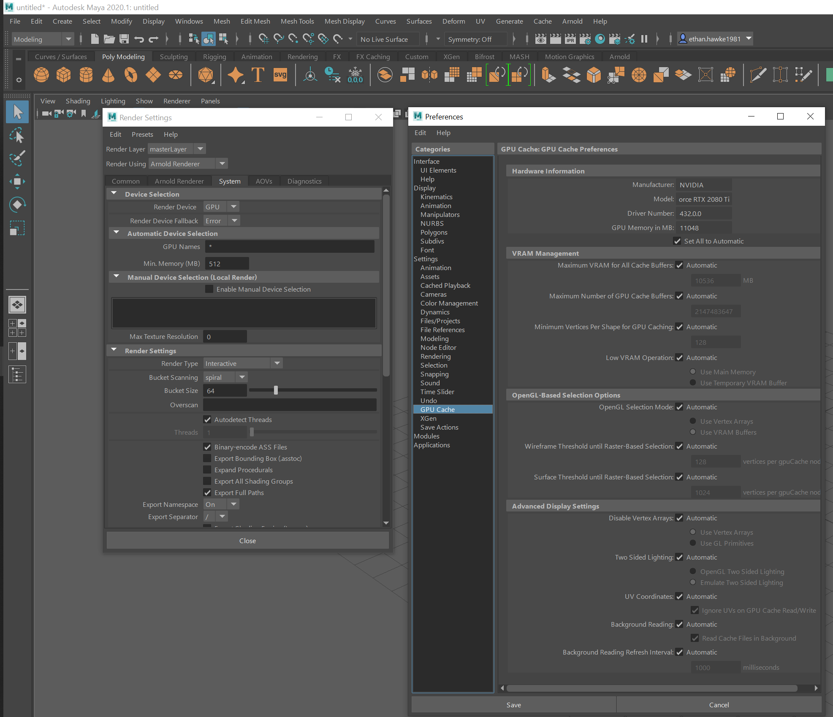Click the Bucket Size slider handle
Image resolution: width=833 pixels, height=717 pixels.
276,390
